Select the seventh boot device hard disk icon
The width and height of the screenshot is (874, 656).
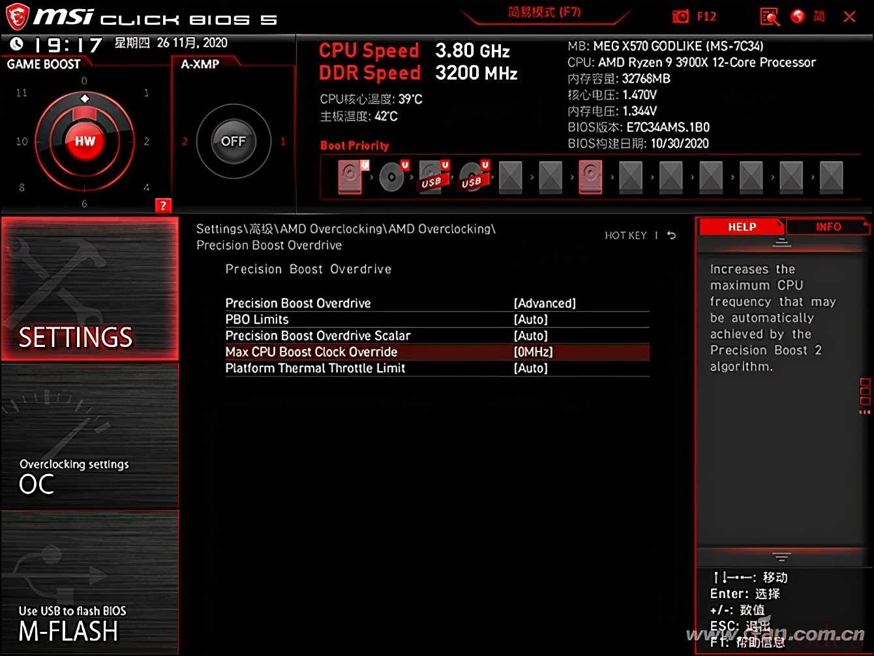coord(590,177)
